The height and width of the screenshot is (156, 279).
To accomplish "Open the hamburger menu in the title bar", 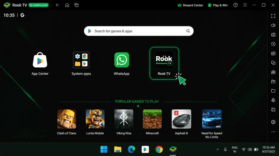I will [x=245, y=5].
